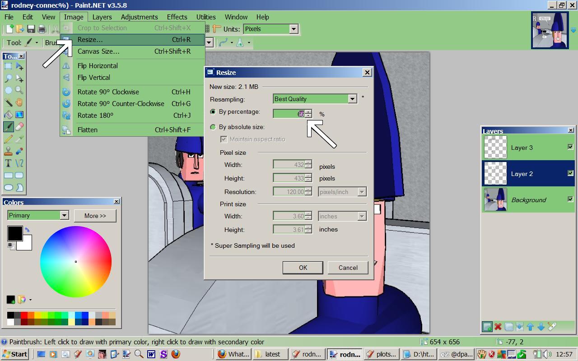This screenshot has height=361, width=578.
Task: Click the More >> button in Colors
Action: (95, 216)
